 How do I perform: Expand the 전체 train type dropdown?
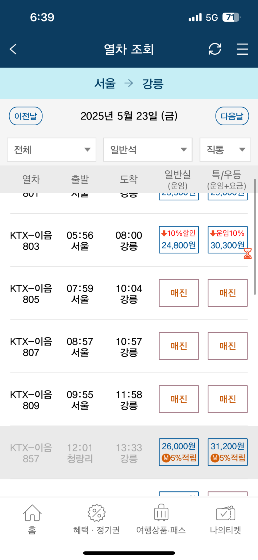coord(52,150)
